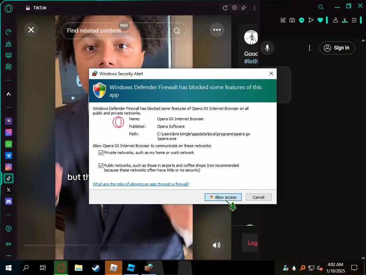
Task: Click Allow access button
Action: click(x=223, y=197)
